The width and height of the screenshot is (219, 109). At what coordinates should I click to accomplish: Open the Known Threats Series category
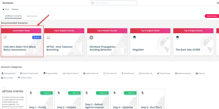29,73
